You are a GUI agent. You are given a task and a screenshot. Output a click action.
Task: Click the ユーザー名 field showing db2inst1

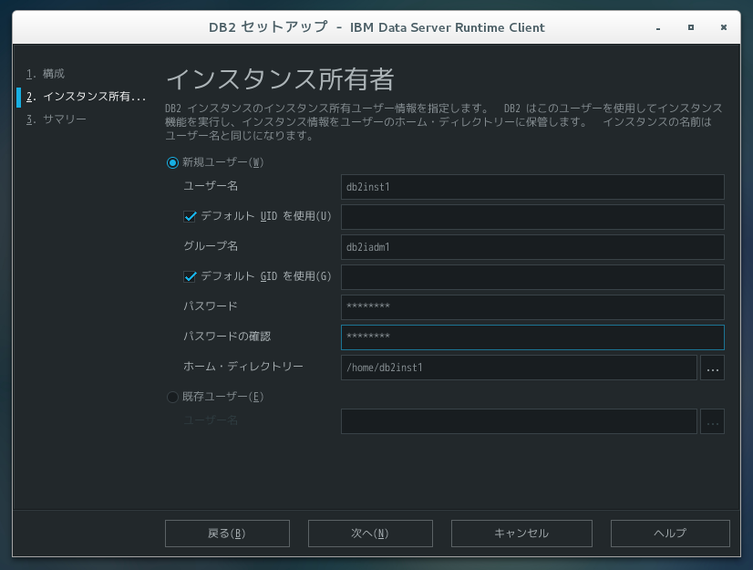coord(532,186)
